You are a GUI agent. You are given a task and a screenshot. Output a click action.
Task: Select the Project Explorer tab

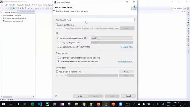[x=9, y=12]
